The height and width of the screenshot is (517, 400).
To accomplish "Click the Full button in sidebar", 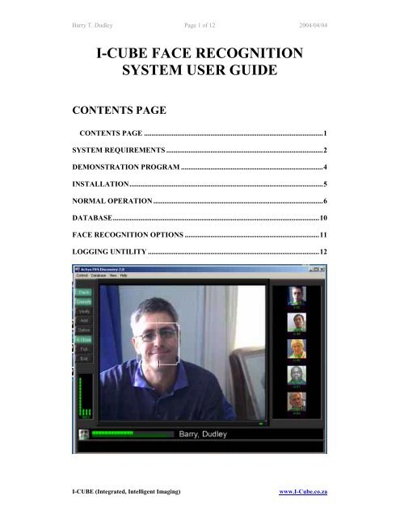I will [x=84, y=349].
